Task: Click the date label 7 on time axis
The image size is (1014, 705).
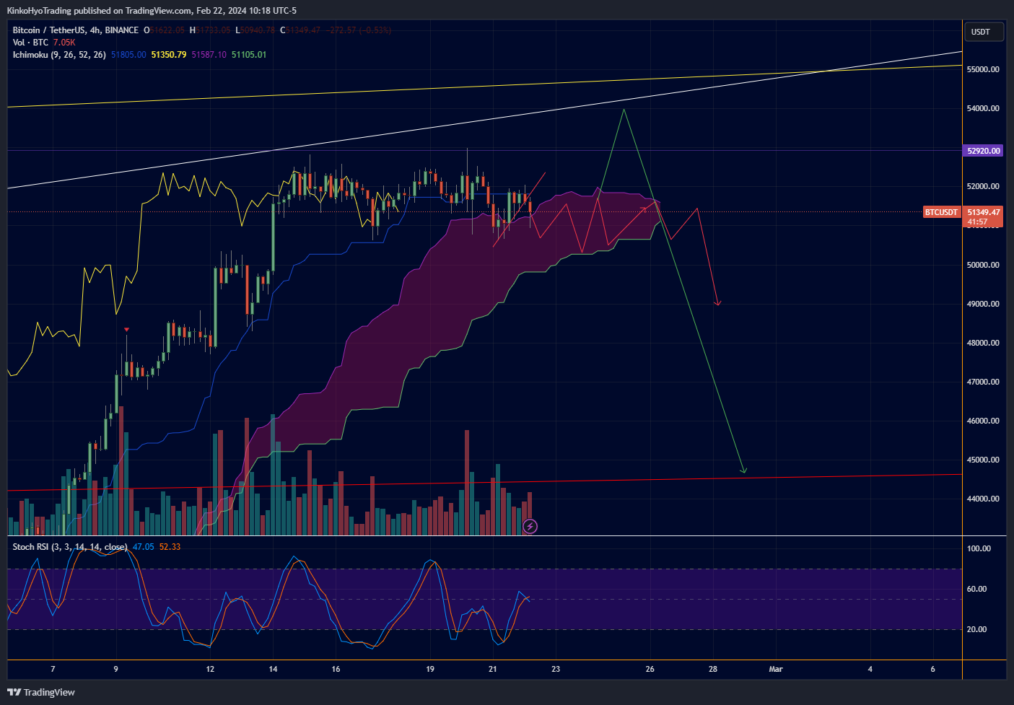Action: point(53,669)
